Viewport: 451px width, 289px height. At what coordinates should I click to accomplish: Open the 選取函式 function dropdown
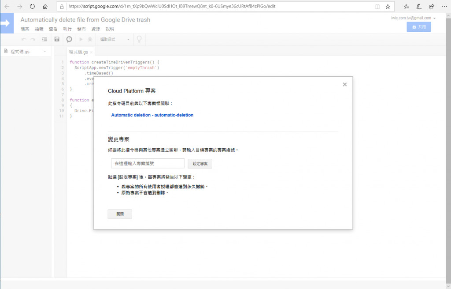point(115,39)
